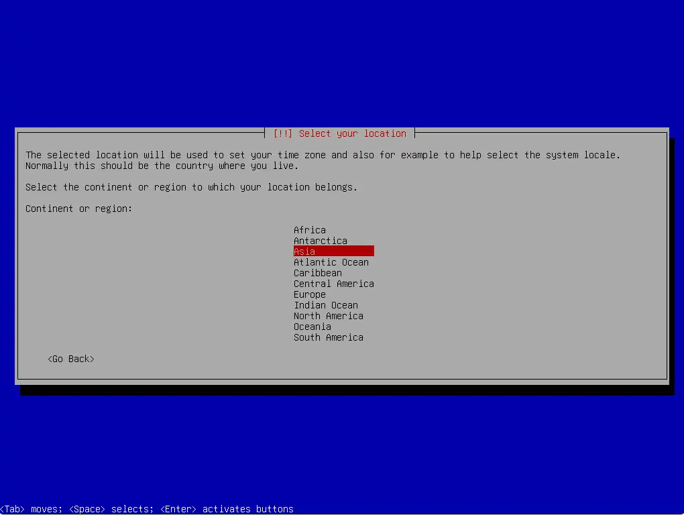Select Oceania as your region

[312, 327]
